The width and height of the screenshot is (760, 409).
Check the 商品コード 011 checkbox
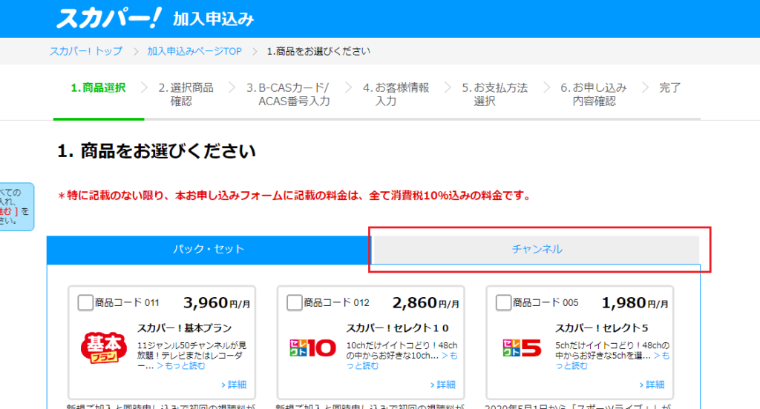pos(85,303)
